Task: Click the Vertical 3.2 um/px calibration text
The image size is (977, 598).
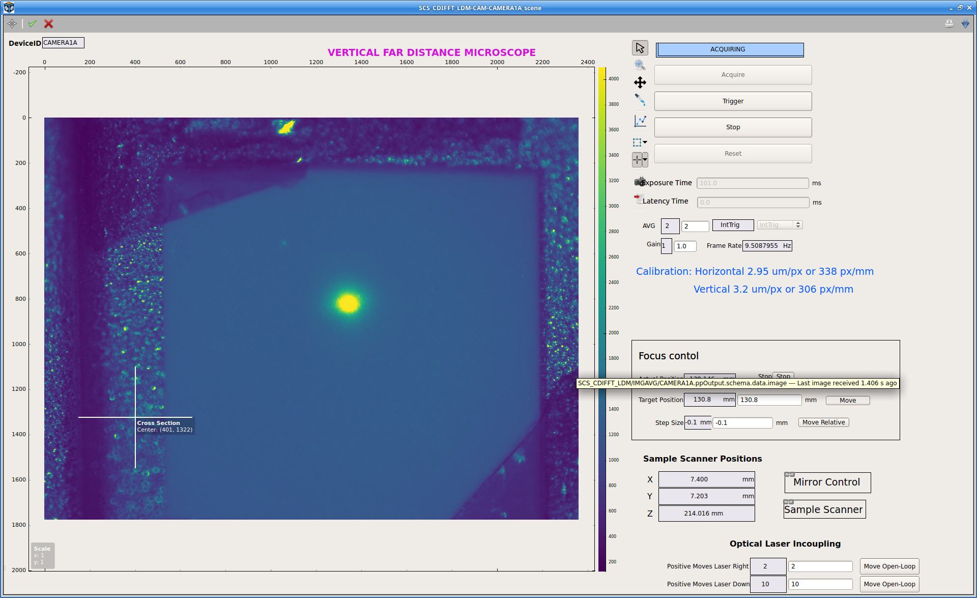Action: pyautogui.click(x=773, y=289)
